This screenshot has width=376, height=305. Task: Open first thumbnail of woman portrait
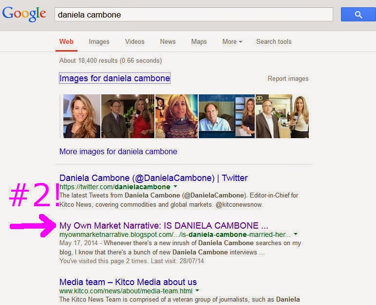pos(81,116)
